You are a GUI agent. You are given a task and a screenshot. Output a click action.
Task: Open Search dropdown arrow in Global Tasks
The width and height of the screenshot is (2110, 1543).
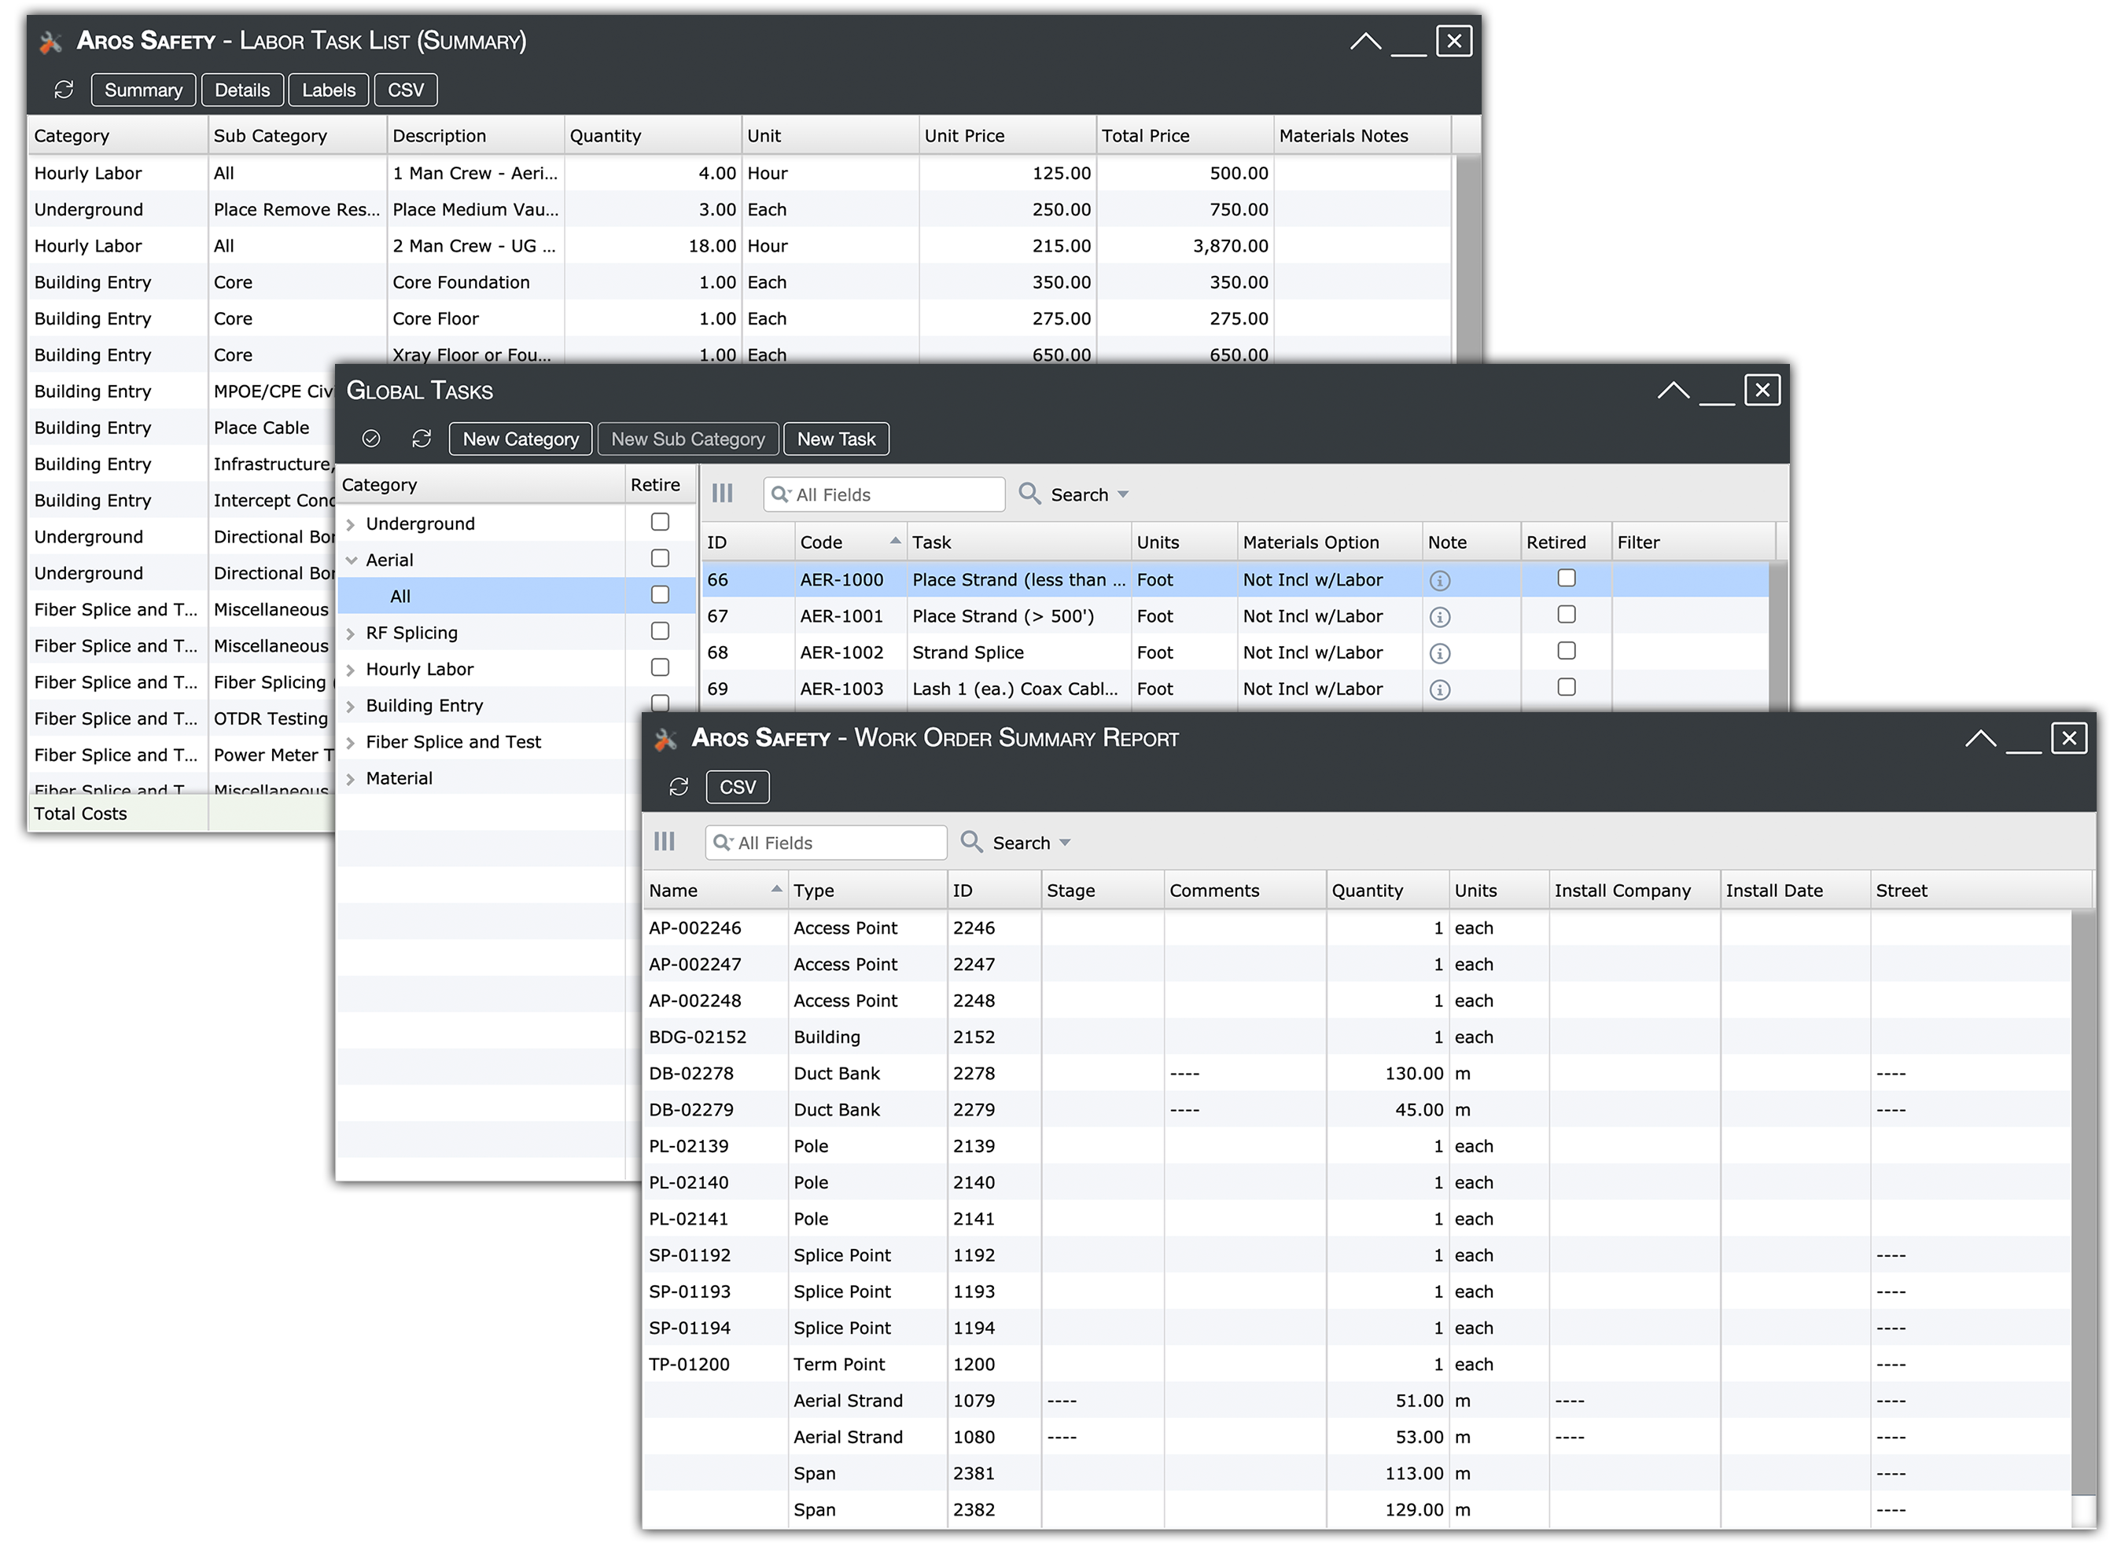(x=1123, y=495)
